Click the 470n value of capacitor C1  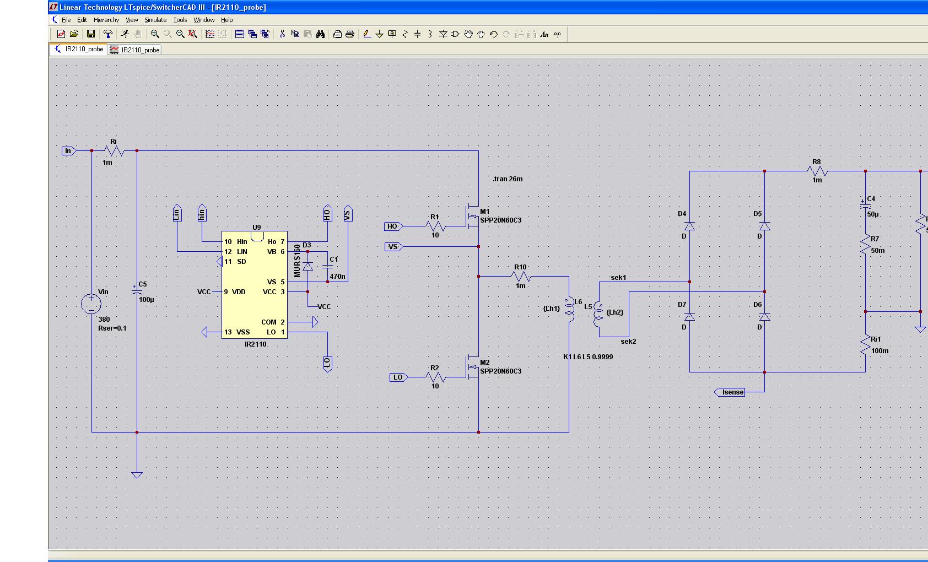pos(337,277)
